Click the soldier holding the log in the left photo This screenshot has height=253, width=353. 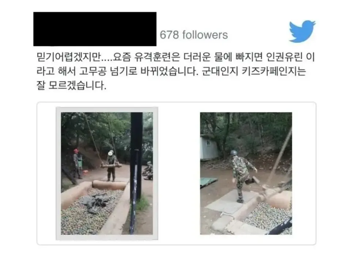coord(112,165)
